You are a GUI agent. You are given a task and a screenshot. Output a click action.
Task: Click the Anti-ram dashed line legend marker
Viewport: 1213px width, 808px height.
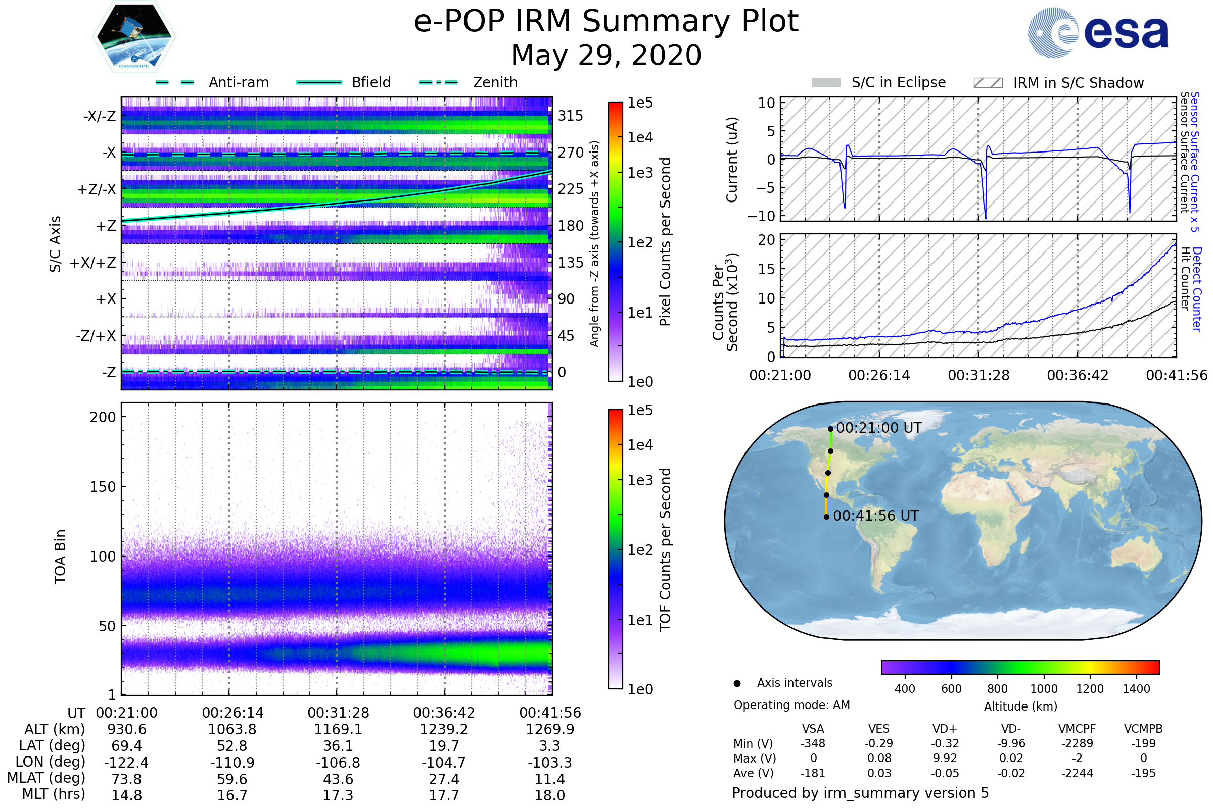tap(175, 82)
